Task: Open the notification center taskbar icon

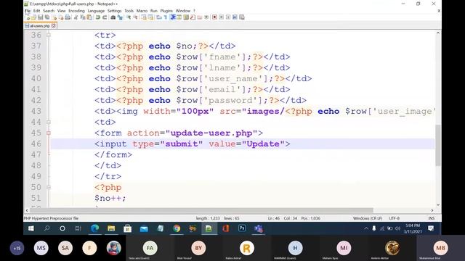Action: [x=431, y=228]
